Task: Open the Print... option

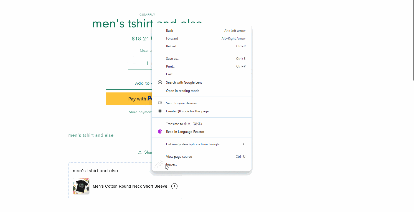Action: pyautogui.click(x=202, y=66)
